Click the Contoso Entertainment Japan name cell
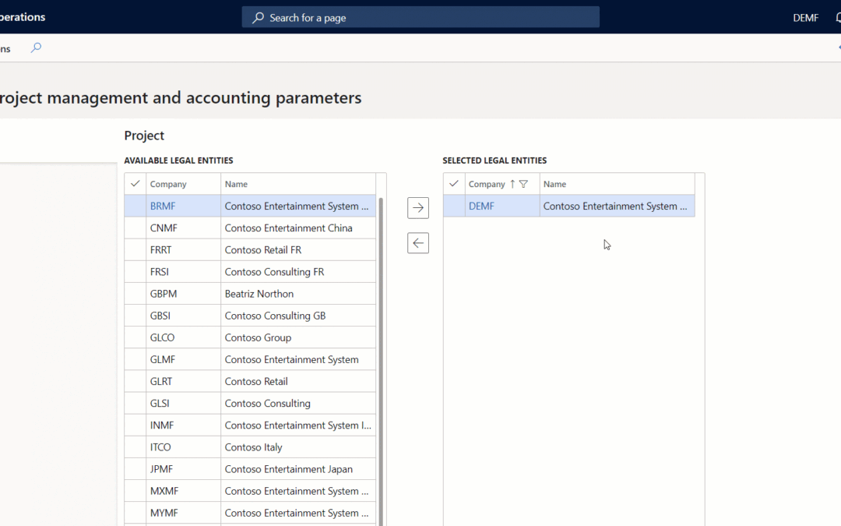Viewport: 841px width, 526px height. [297, 469]
